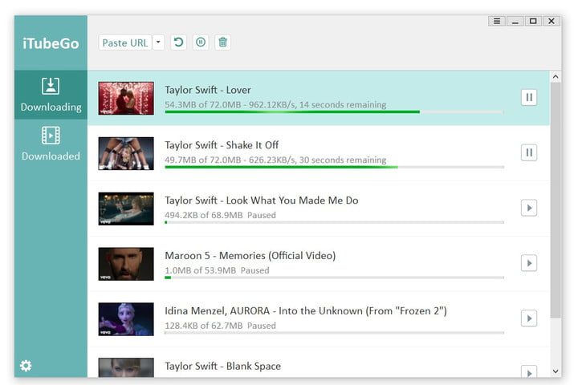The height and width of the screenshot is (385, 578).
Task: Select 'Maroon 5 - Memories (Official Video)'
Action: (x=250, y=256)
